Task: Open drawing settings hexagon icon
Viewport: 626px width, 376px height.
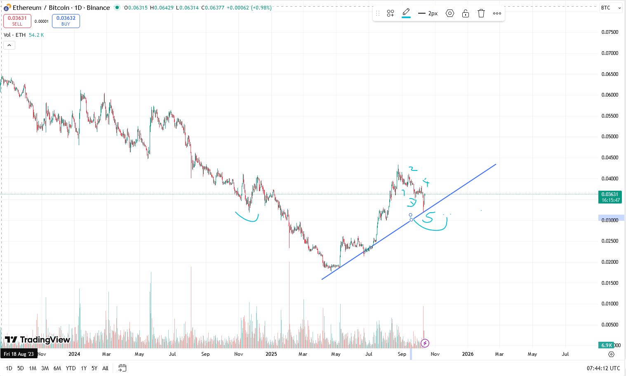Action: (450, 13)
